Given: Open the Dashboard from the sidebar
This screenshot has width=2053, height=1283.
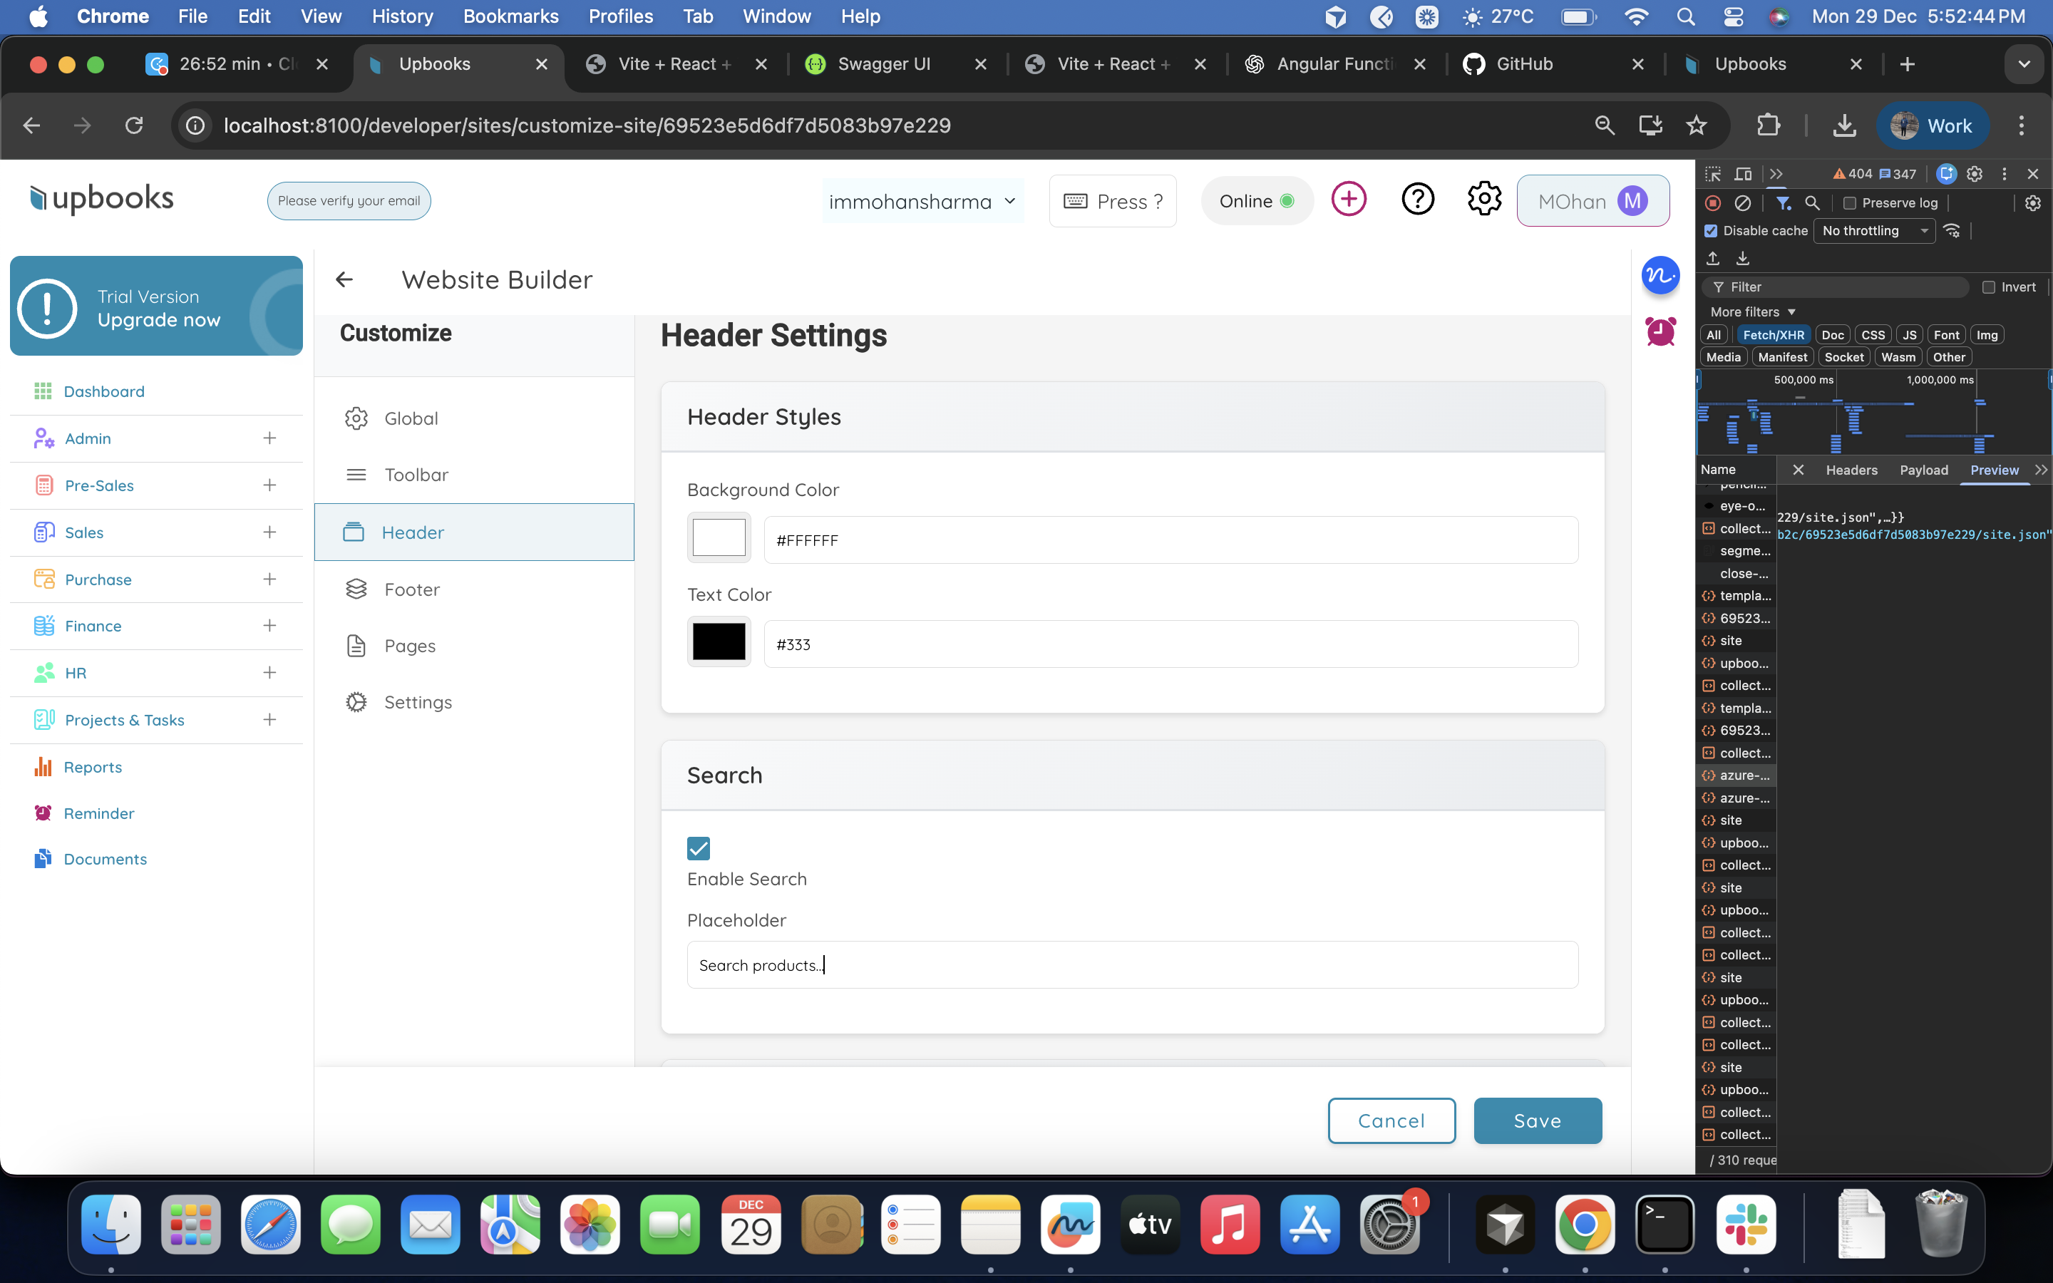Looking at the screenshot, I should tap(103, 391).
